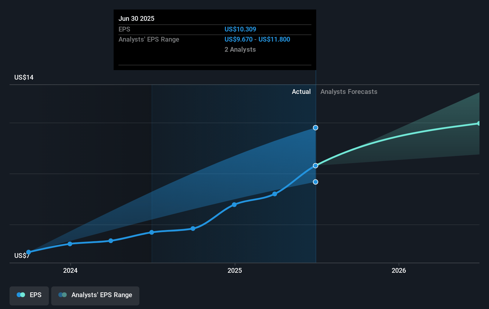Select the EPS point in late 2024
Screen dimensions: 489x309
[x=193, y=228]
